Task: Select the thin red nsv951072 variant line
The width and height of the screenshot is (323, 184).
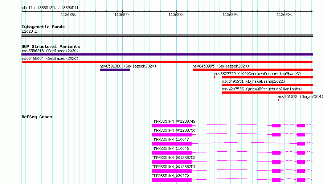Action: pos(295,100)
